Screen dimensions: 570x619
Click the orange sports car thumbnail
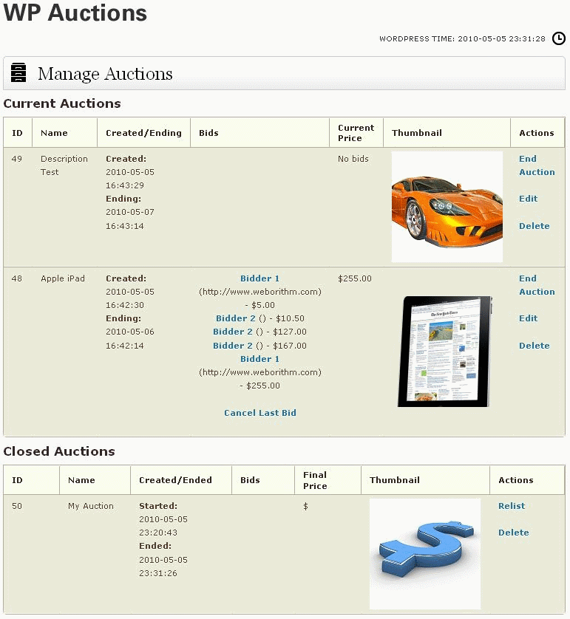[447, 207]
